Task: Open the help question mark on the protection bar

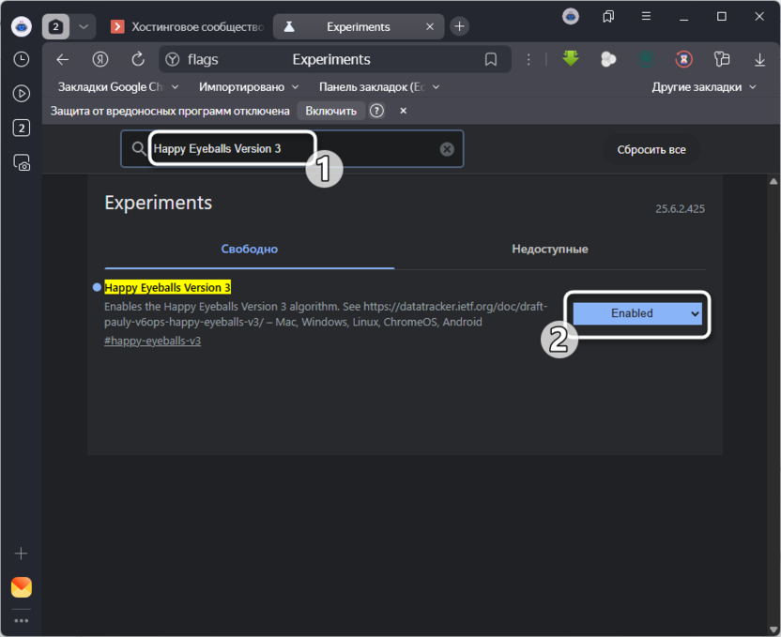Action: tap(376, 111)
